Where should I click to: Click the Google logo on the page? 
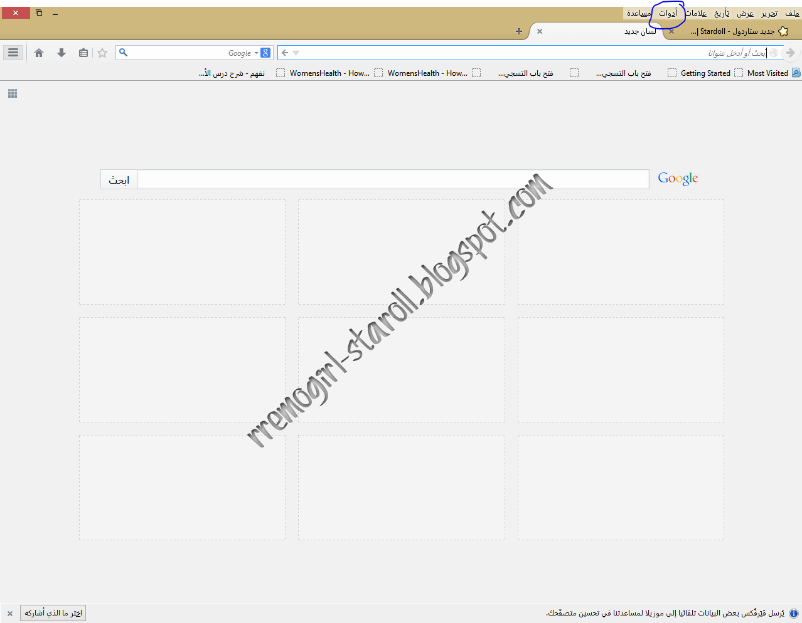[678, 179]
